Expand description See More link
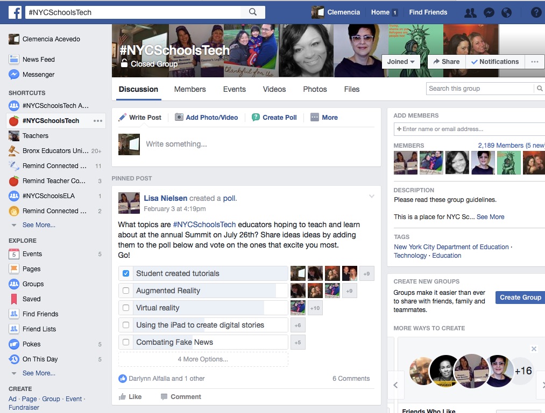The height and width of the screenshot is (413, 545). (x=490, y=217)
